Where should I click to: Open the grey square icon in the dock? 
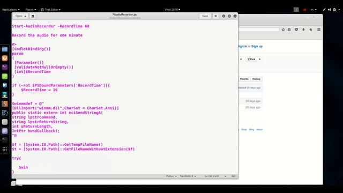pyautogui.click(x=5, y=122)
